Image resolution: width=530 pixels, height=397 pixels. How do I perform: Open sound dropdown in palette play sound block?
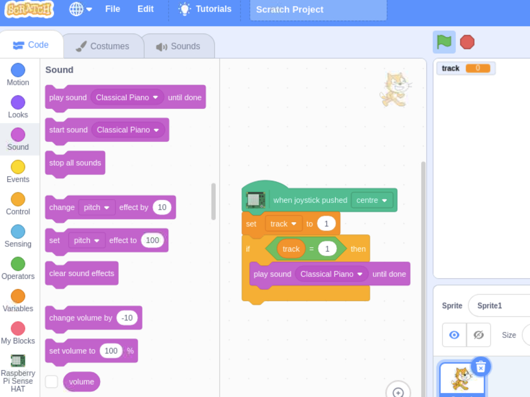(x=127, y=98)
